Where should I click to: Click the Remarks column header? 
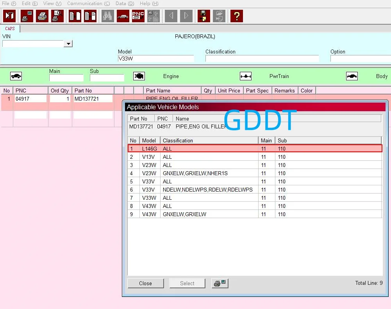tap(285, 91)
